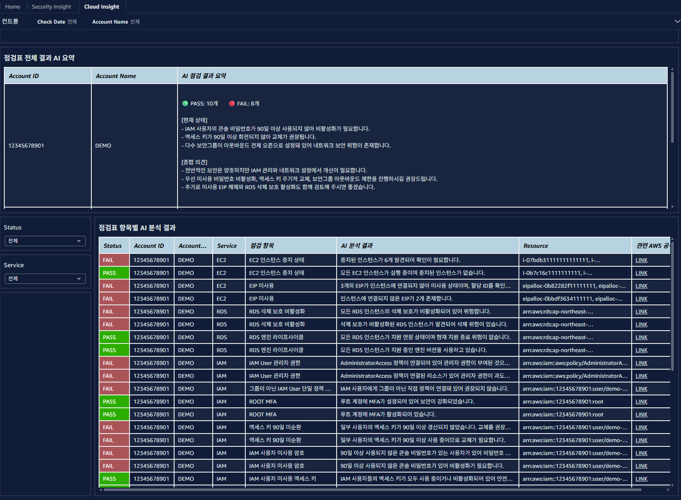Open LINK for first EC2 FAIL row
The width and height of the screenshot is (681, 500).
coord(642,260)
